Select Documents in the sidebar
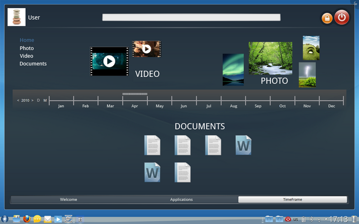The width and height of the screenshot is (359, 224). pos(33,64)
